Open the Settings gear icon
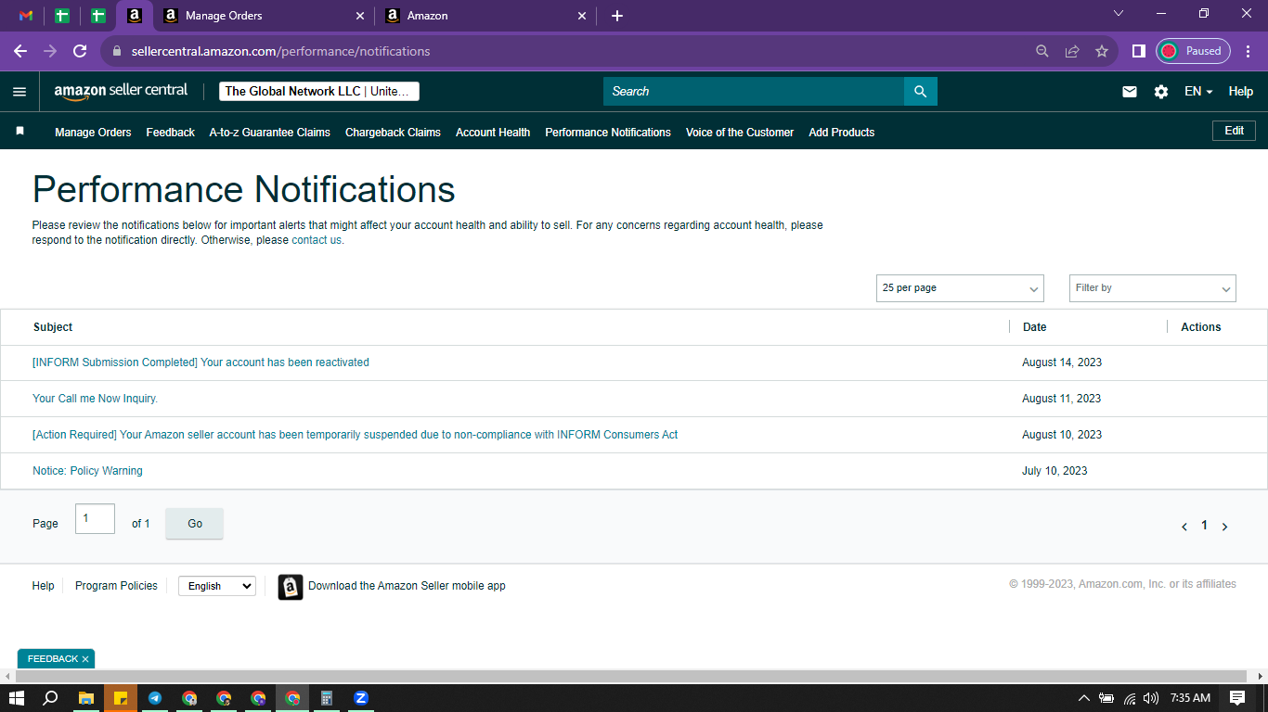1268x712 pixels. 1161,92
